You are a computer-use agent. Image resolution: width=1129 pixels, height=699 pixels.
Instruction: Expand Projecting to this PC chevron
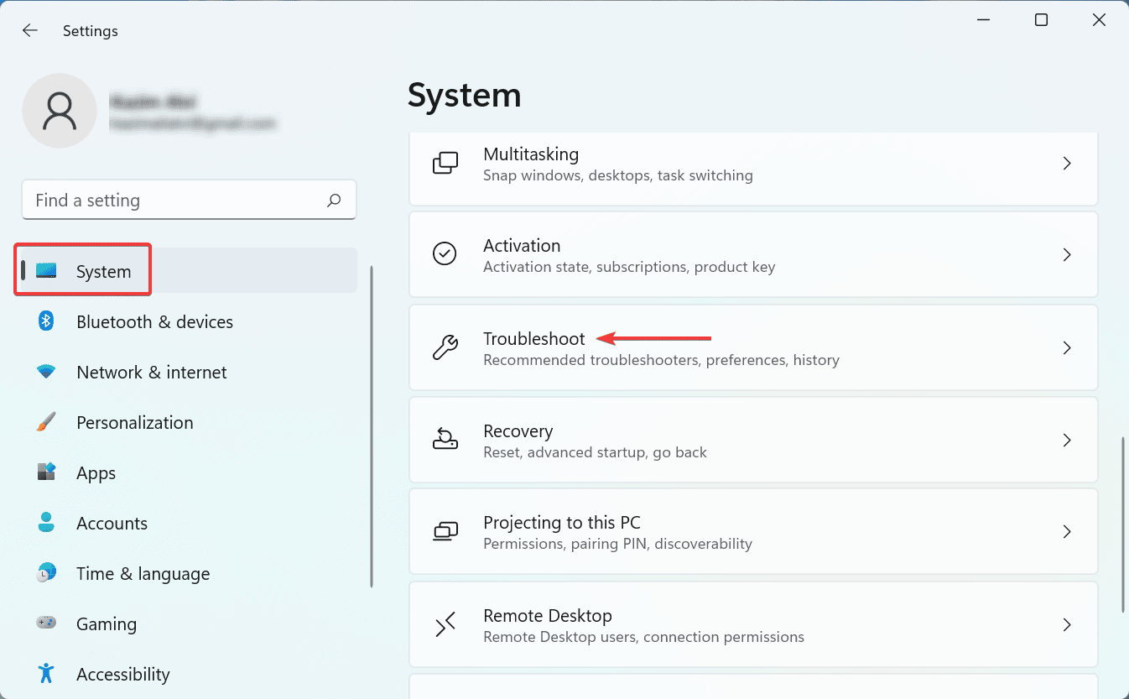click(1067, 531)
